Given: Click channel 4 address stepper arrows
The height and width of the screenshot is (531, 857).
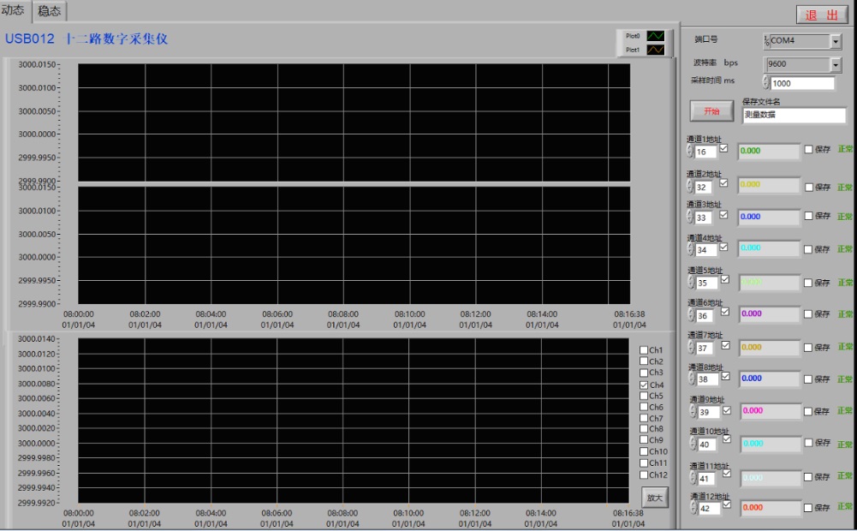Looking at the screenshot, I should point(691,249).
